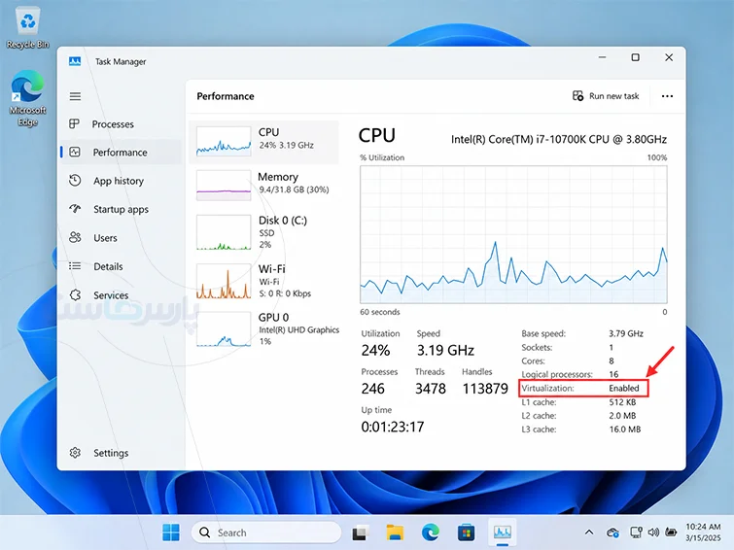Click the taskbar Search box
This screenshot has height=550, width=734.
[265, 533]
